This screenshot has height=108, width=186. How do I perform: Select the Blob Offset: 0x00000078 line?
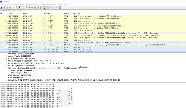pos(22,71)
